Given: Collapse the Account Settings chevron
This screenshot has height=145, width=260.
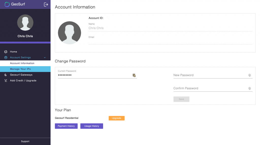Looking at the screenshot, I should pos(45,58).
